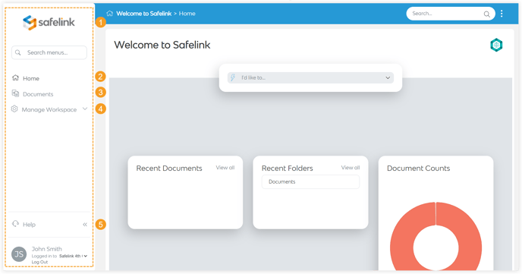Click the Search menus input field
Viewport: 522px width, 274px height.
pos(49,52)
